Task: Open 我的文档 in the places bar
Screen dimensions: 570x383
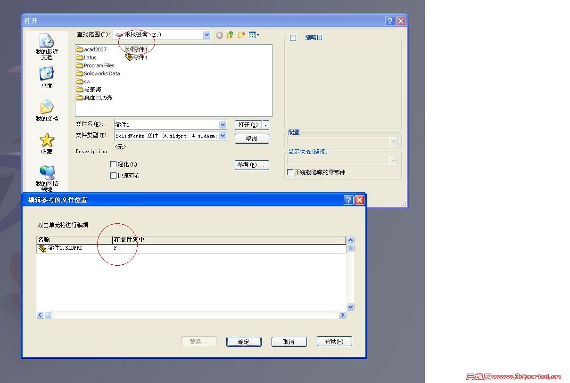Action: 47,111
